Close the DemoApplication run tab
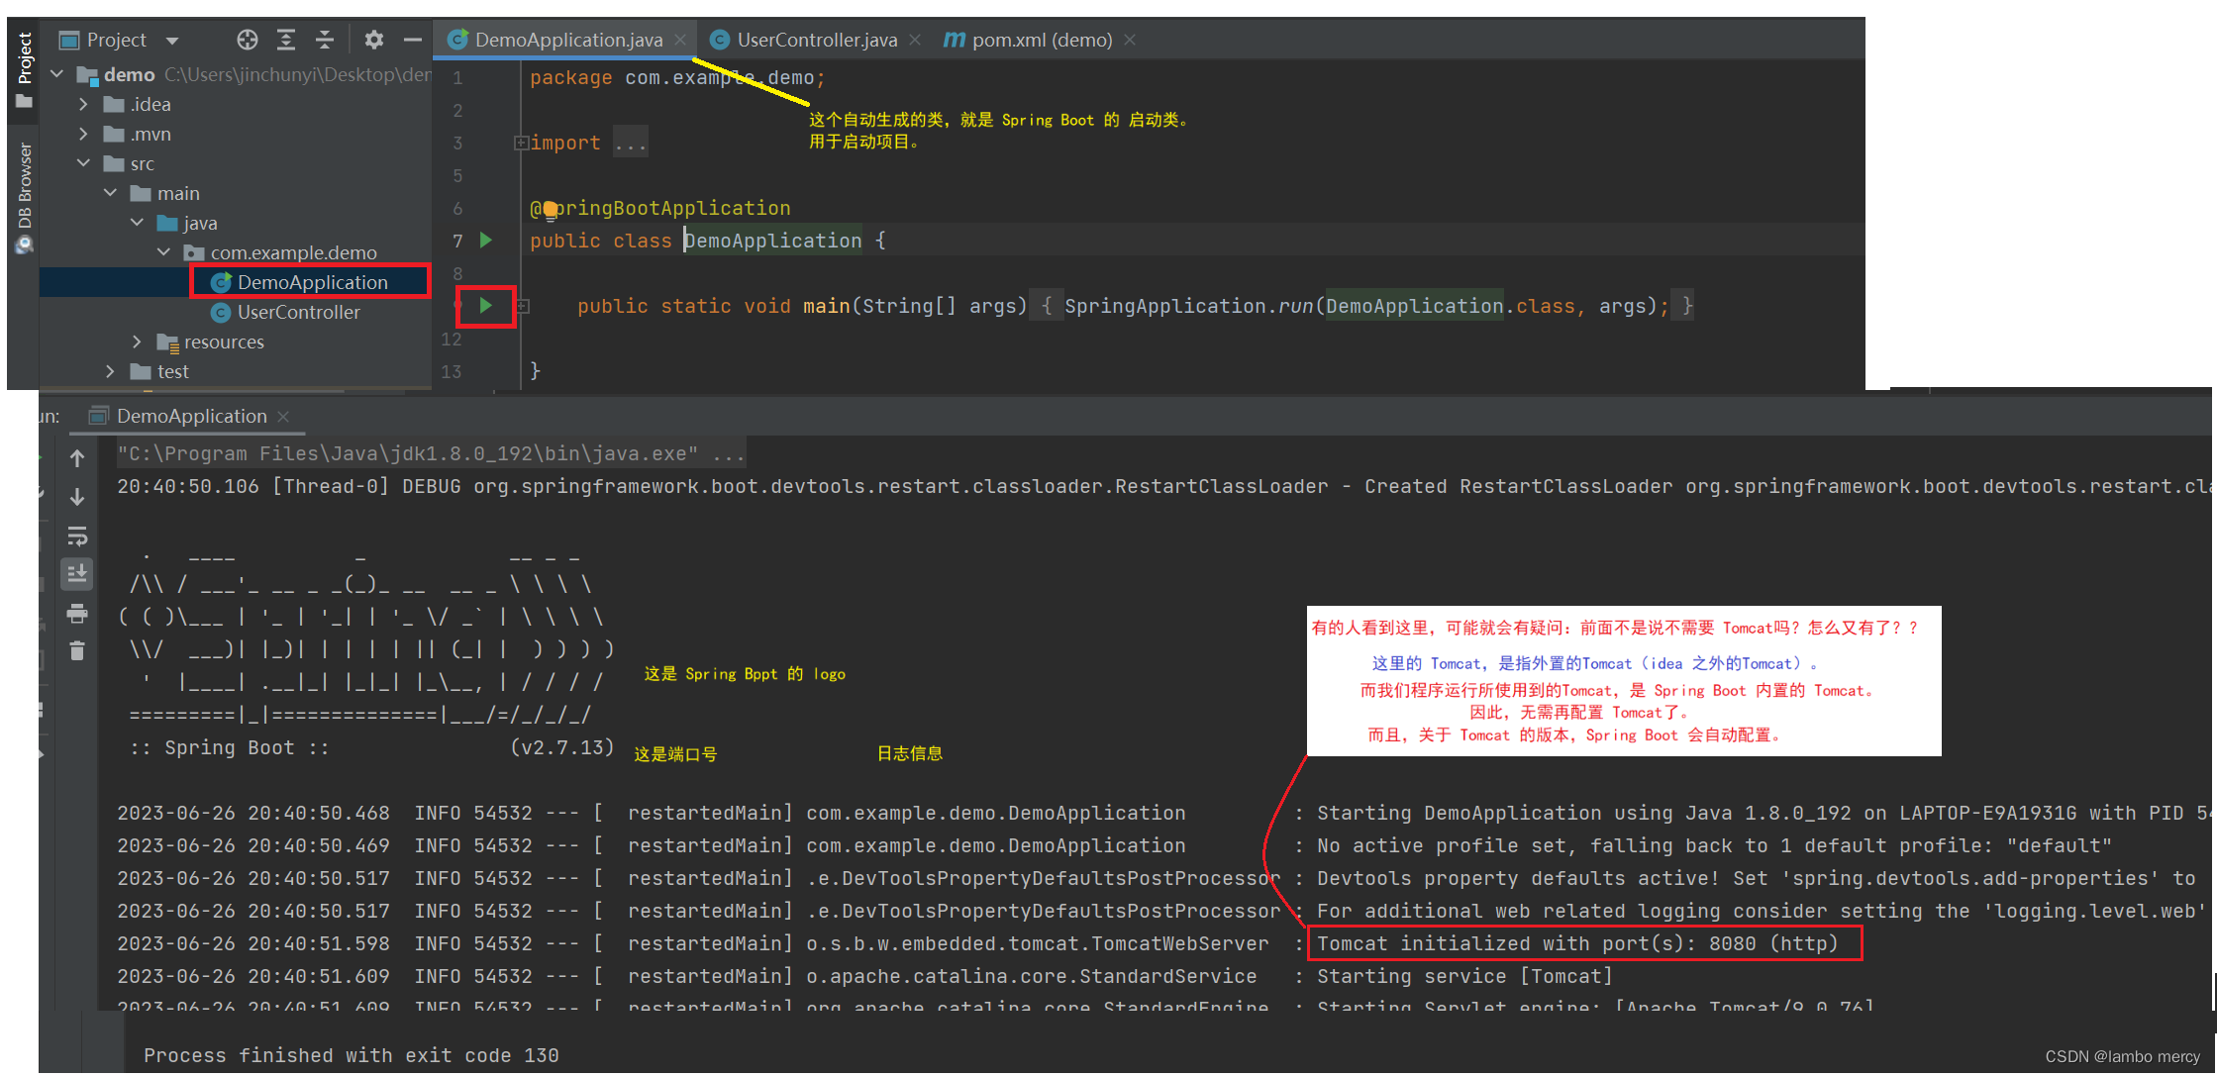Image resolution: width=2217 pixels, height=1076 pixels. 283,417
